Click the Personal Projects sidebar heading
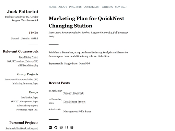Viewport: 175px width, 131px height. (24, 123)
